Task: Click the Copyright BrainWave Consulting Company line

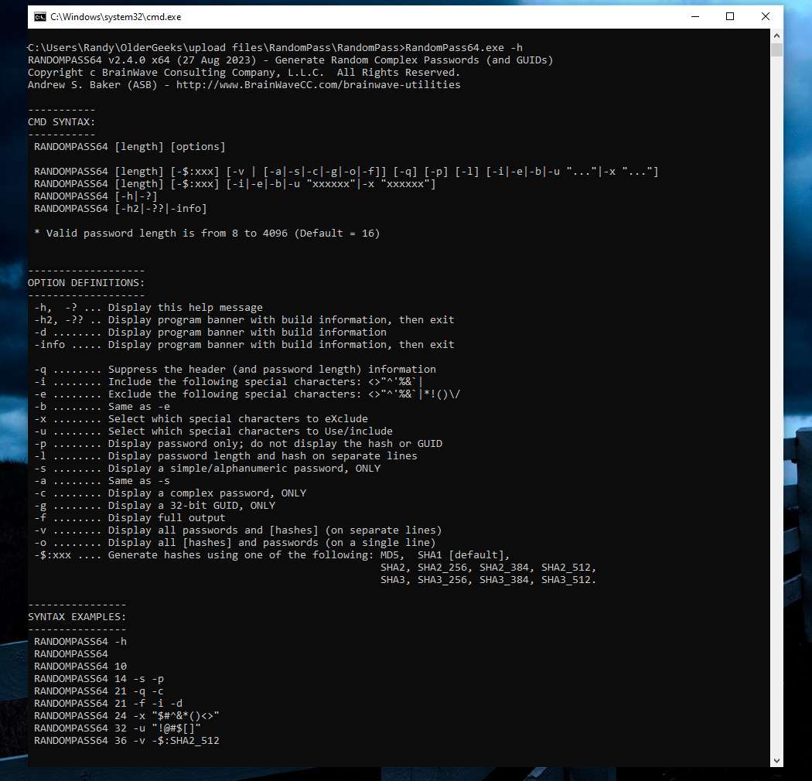Action: 244,73
